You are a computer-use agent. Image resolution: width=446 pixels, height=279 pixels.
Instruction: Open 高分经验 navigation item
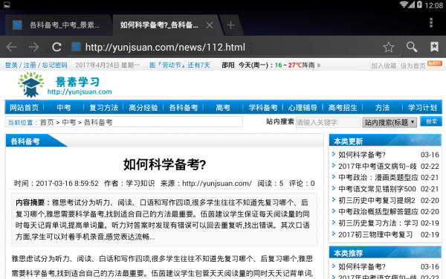[x=143, y=108]
